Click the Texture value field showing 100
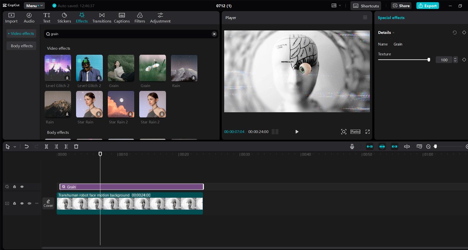Screen dimensions: 468x250 pyautogui.click(x=444, y=60)
